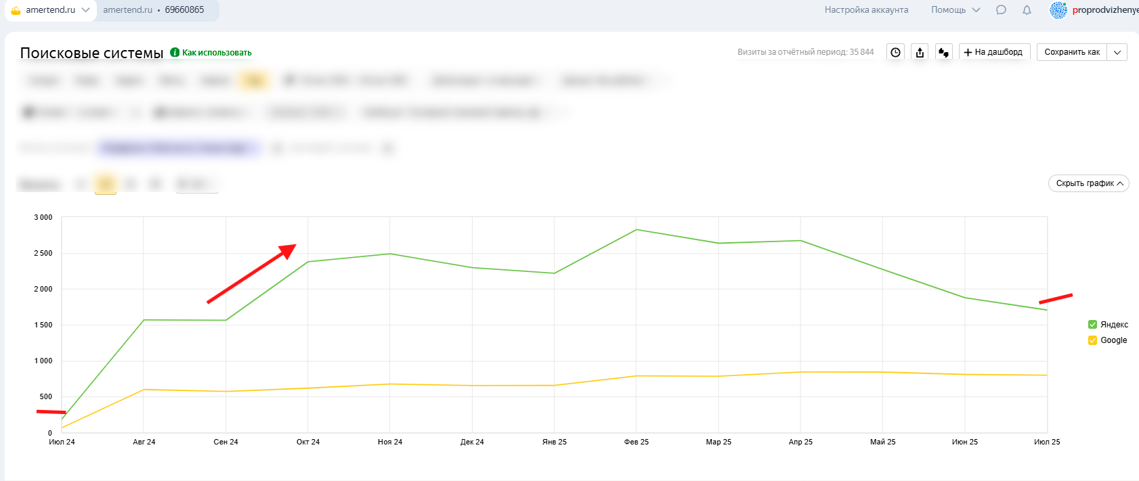Screen dimensions: 1139x481
Task: Click the export/share report icon
Action: 920,52
